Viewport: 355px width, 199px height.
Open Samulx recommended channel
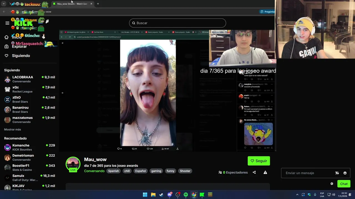[30, 178]
